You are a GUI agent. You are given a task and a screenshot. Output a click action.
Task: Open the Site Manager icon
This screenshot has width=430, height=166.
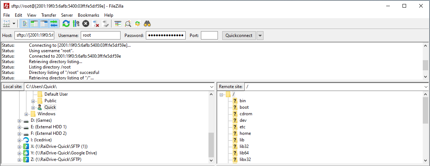point(6,24)
